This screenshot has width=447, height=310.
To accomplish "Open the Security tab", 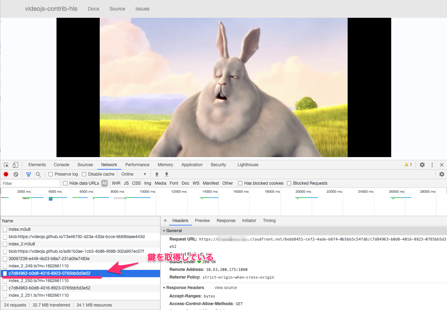I will point(218,165).
